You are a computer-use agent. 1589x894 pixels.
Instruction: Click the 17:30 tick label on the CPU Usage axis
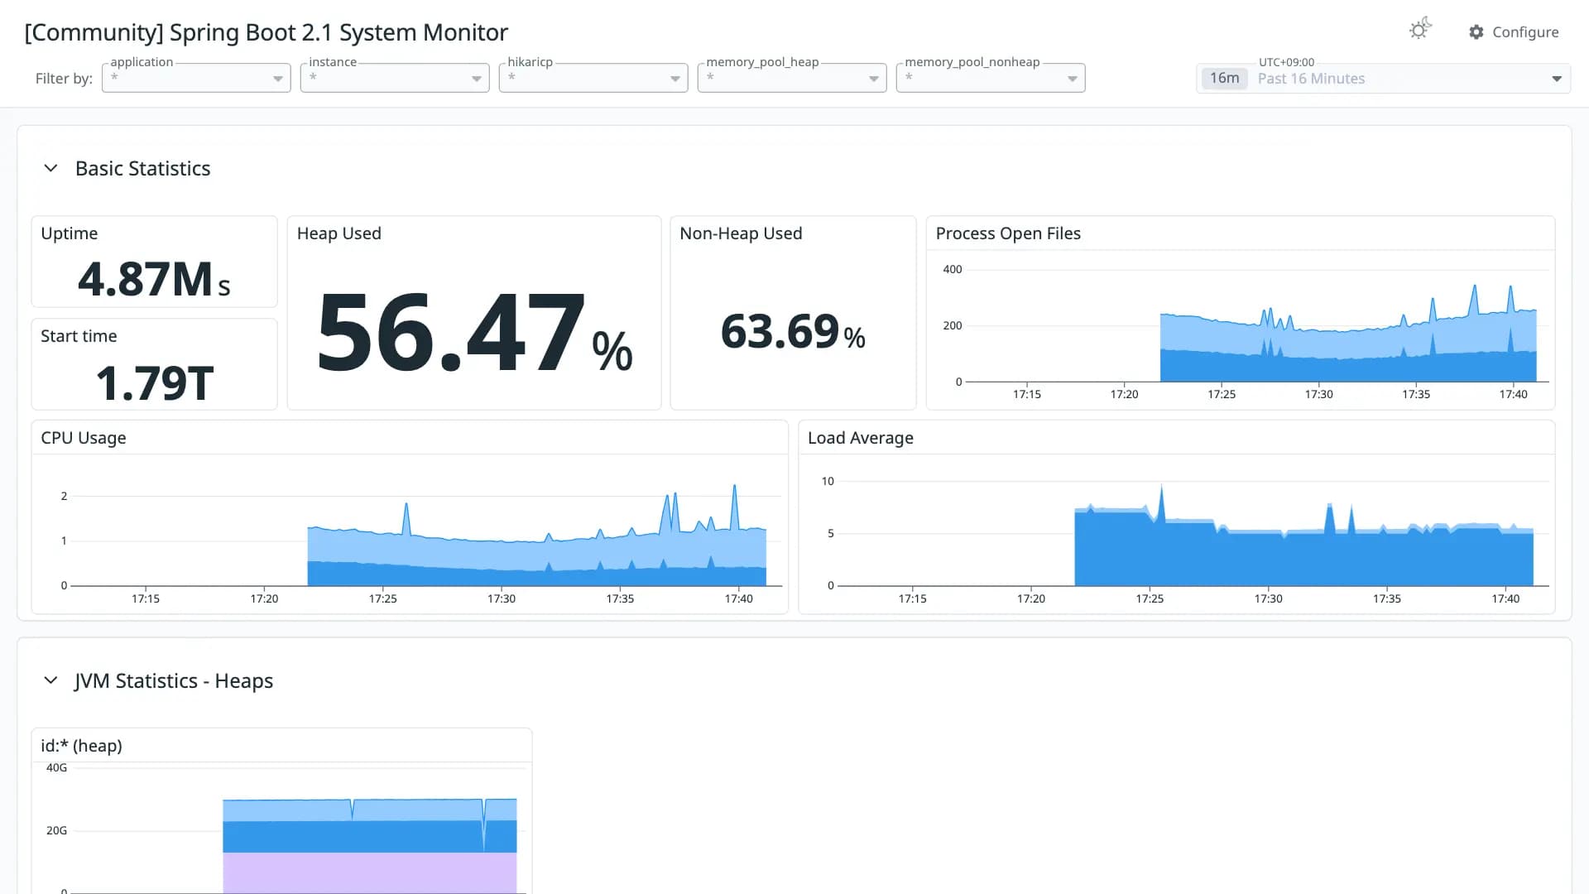[x=502, y=598]
